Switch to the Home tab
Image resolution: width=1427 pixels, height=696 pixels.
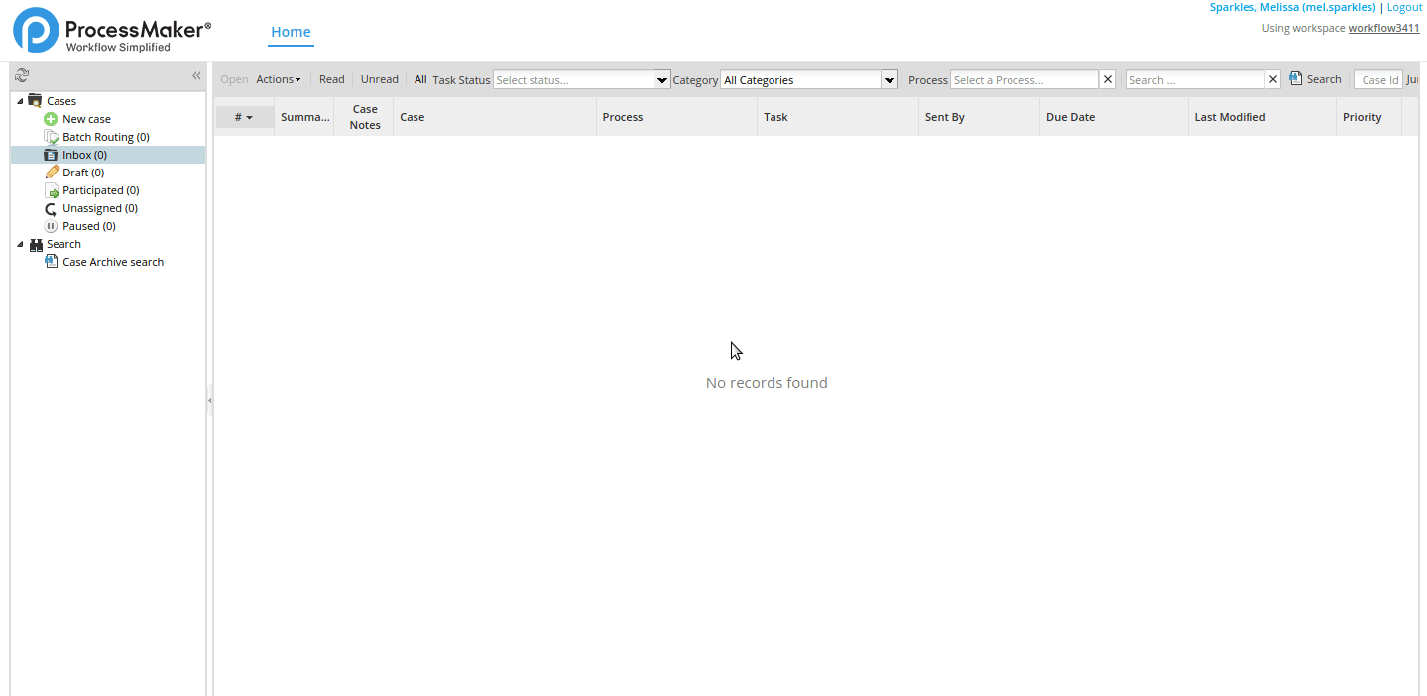291,32
